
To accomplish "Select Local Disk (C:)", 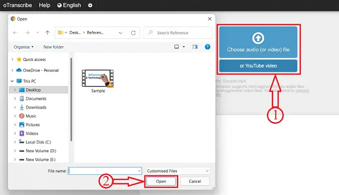I will click(38, 142).
